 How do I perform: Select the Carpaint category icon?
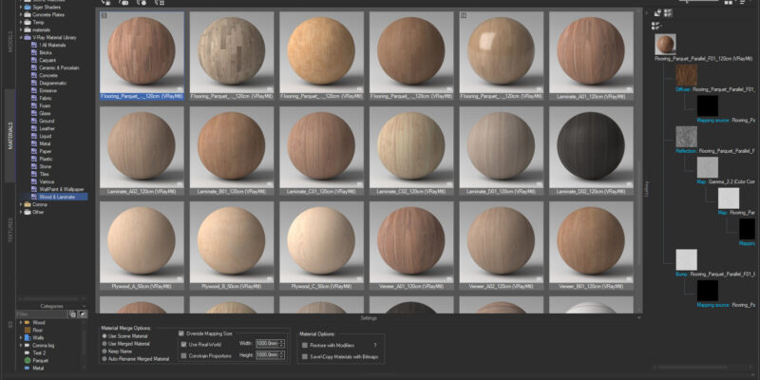pos(34,60)
